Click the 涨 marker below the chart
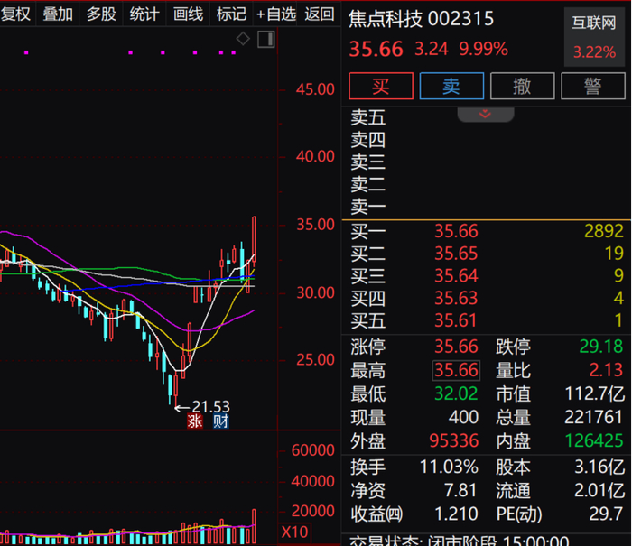 coord(195,421)
